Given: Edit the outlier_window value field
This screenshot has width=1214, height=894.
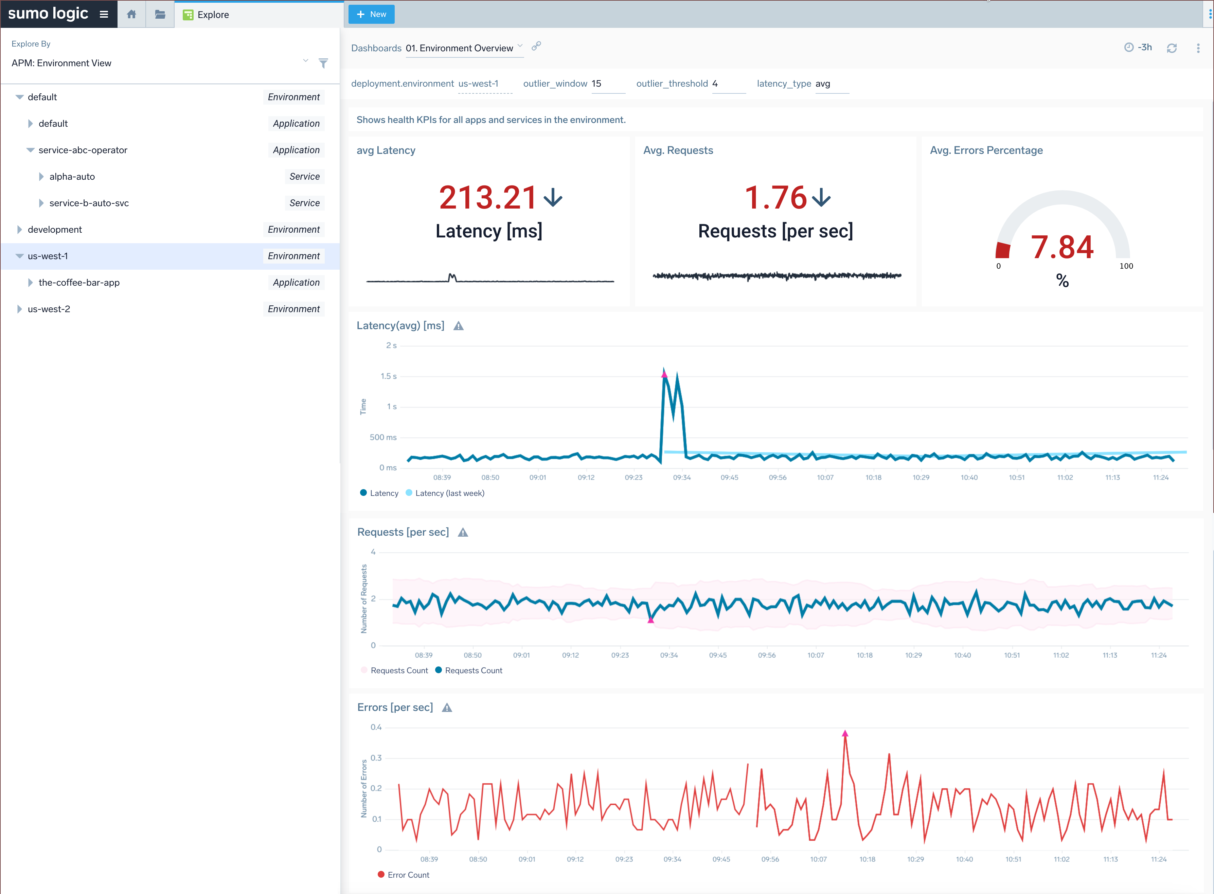Looking at the screenshot, I should coord(608,84).
